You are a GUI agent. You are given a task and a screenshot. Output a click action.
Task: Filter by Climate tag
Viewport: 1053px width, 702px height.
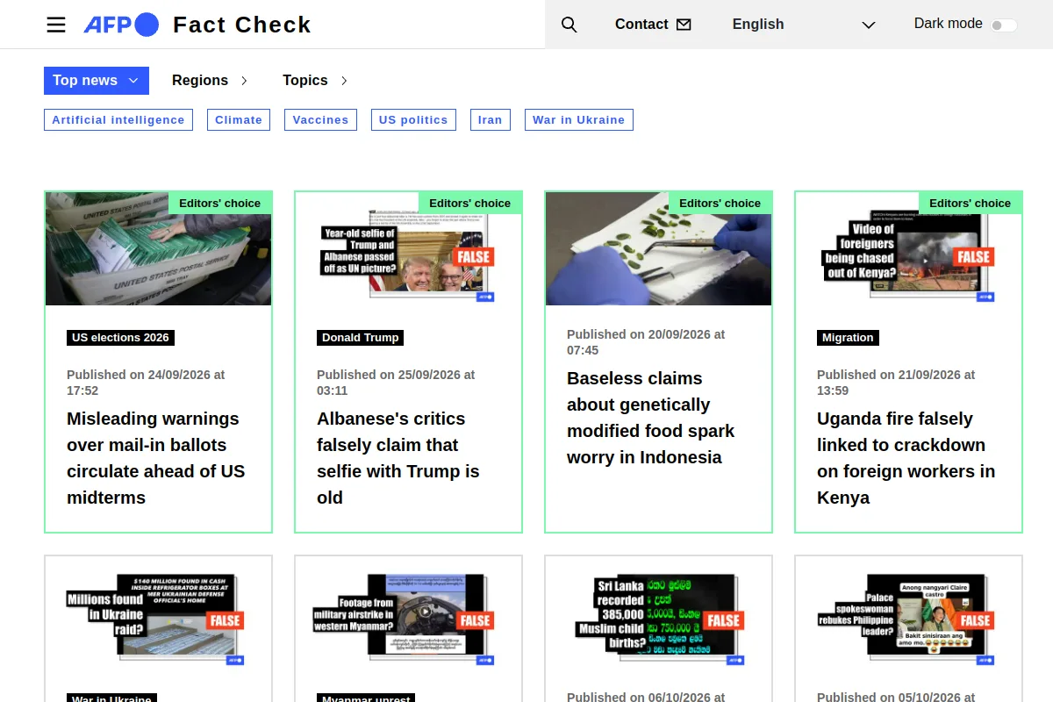(239, 120)
